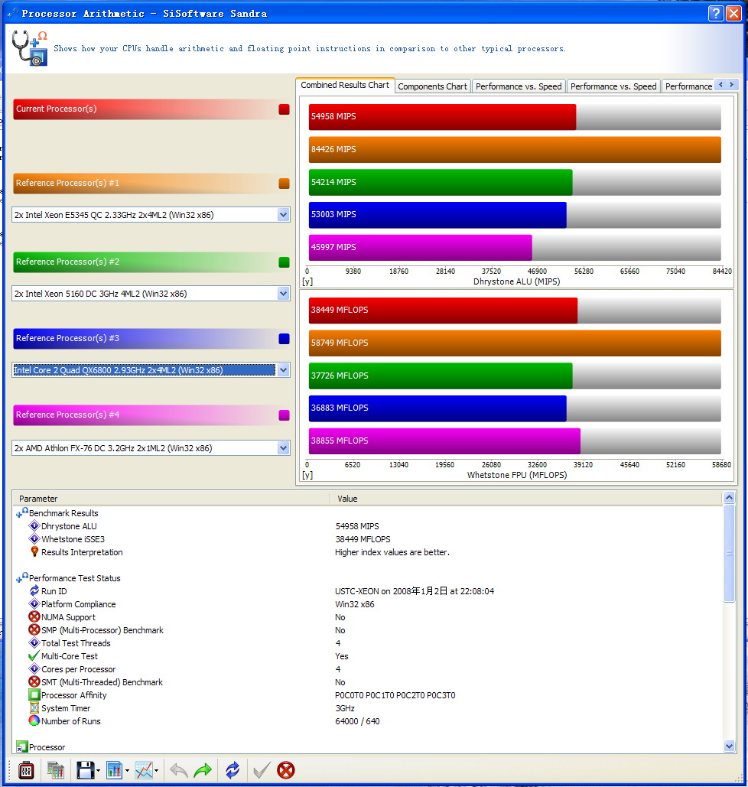
Task: Click the green forward arrow toolbar icon
Action: (203, 770)
